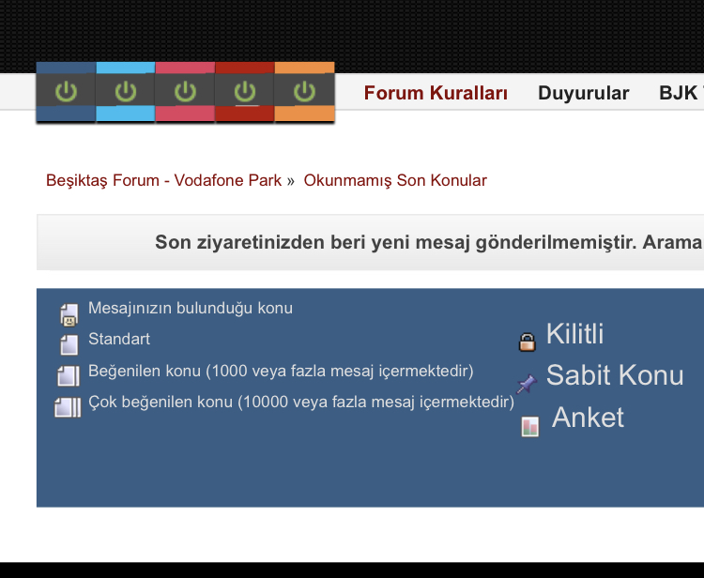The height and width of the screenshot is (578, 704).
Task: Click the Beşiktaş Forum - Vodafone Park breadcrumb
Action: (163, 180)
